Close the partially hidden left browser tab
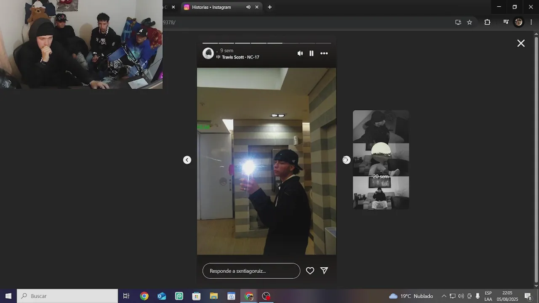The height and width of the screenshot is (303, 539). pyautogui.click(x=173, y=7)
